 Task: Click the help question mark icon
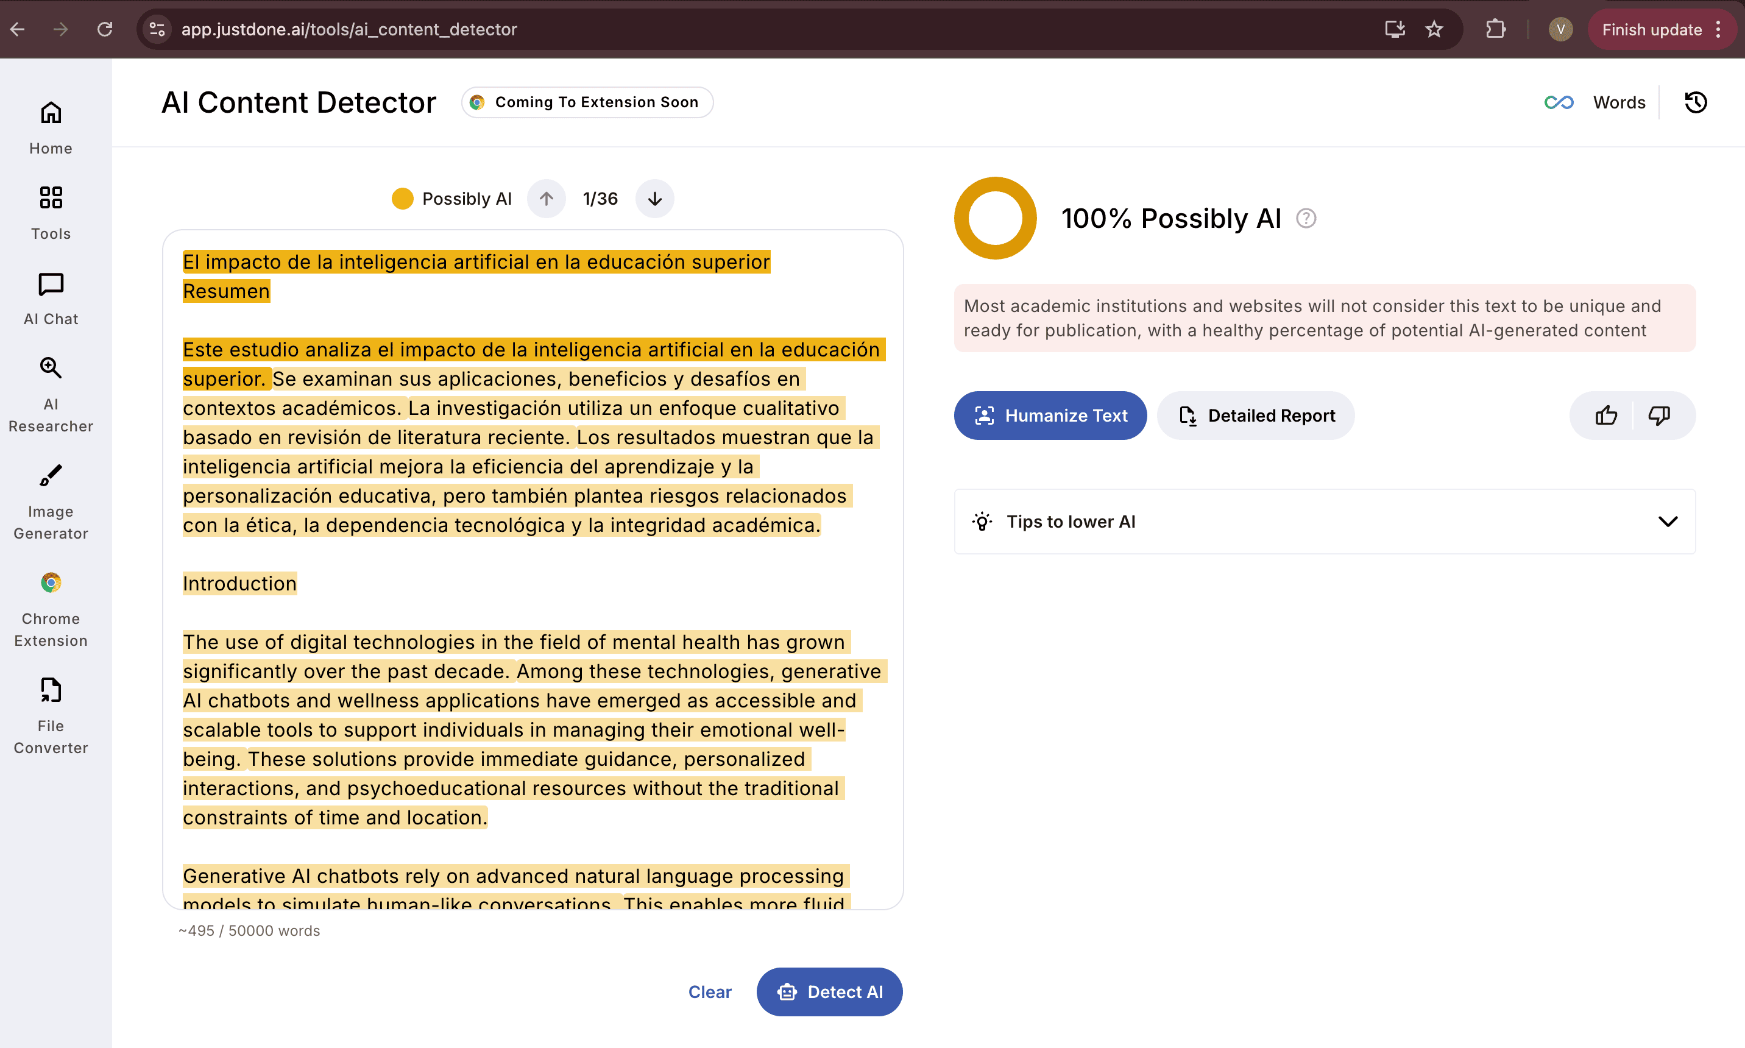(1306, 219)
